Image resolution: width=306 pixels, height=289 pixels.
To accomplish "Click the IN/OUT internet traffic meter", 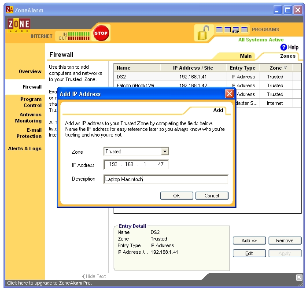I will [74, 36].
